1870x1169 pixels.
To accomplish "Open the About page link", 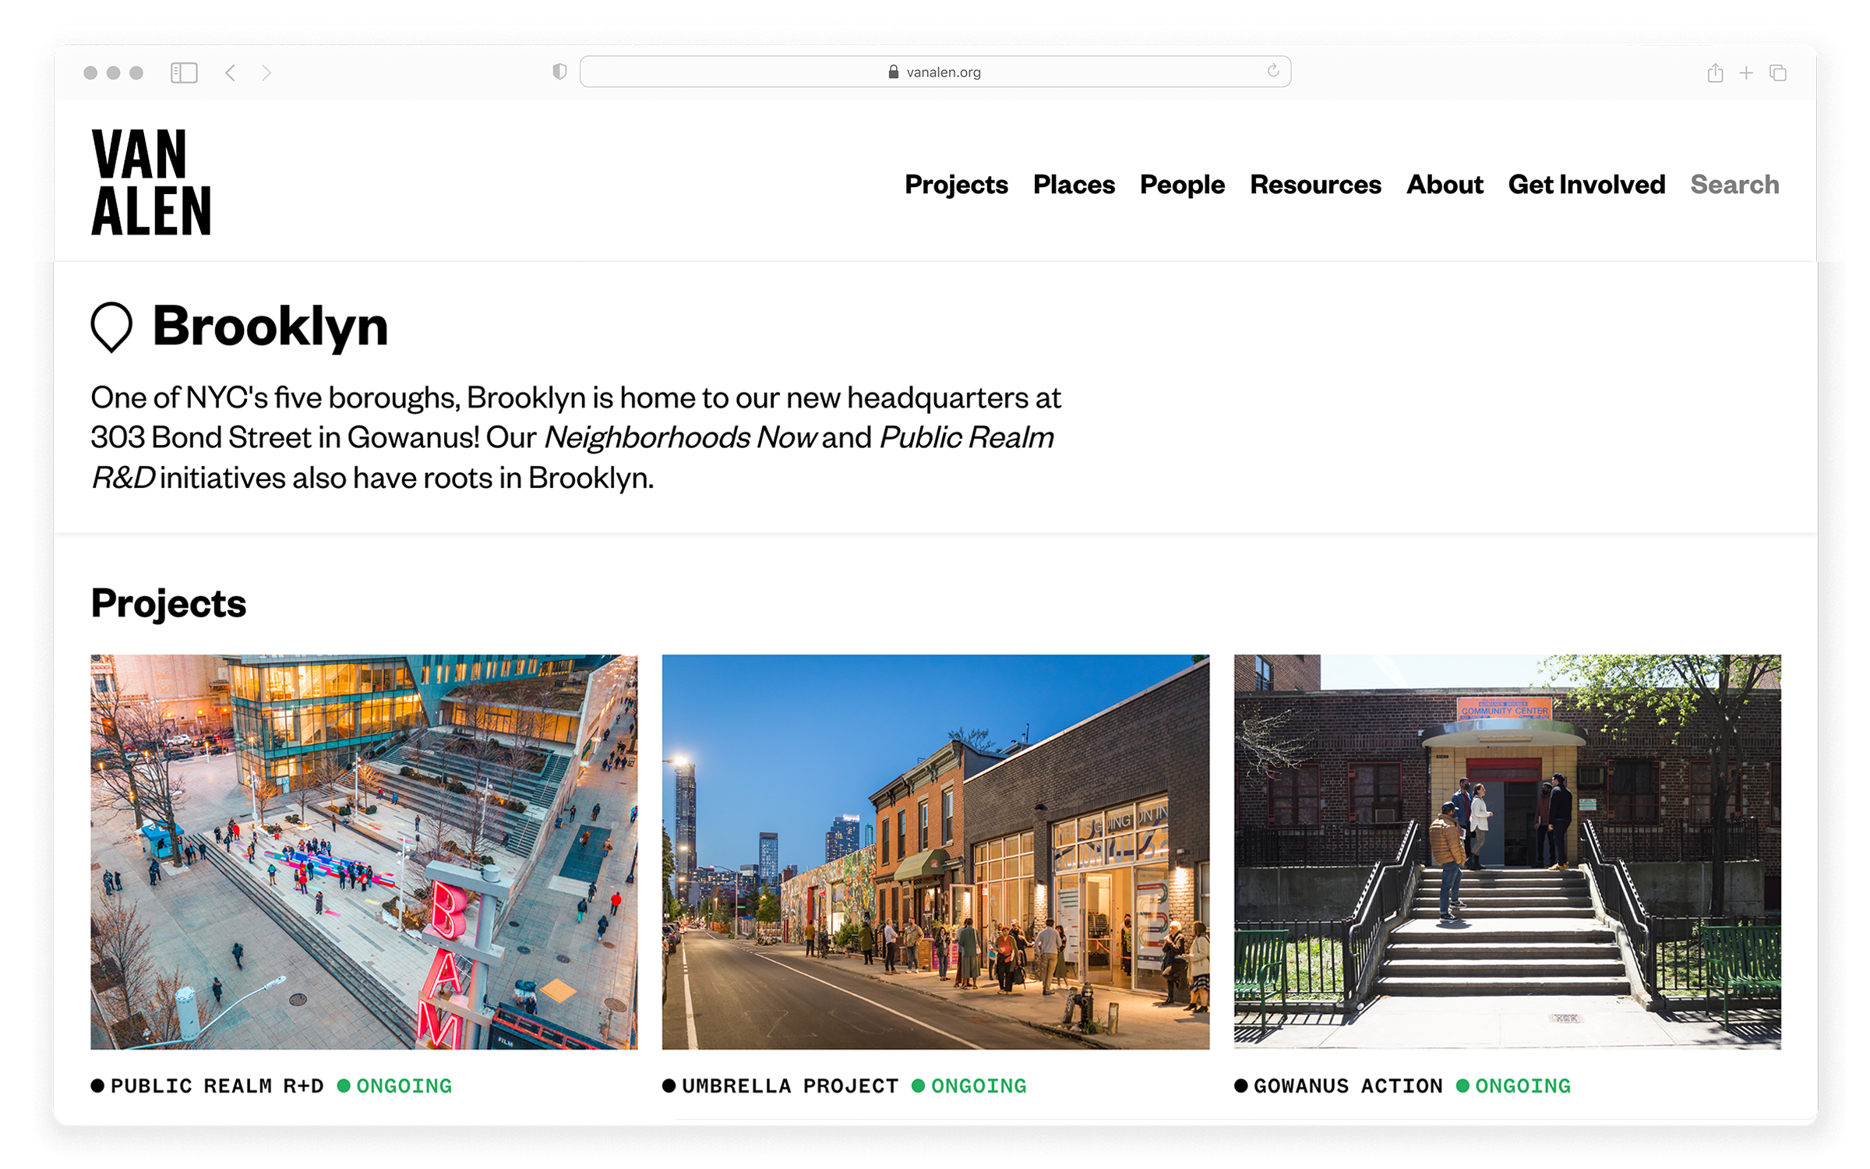I will pyautogui.click(x=1445, y=184).
